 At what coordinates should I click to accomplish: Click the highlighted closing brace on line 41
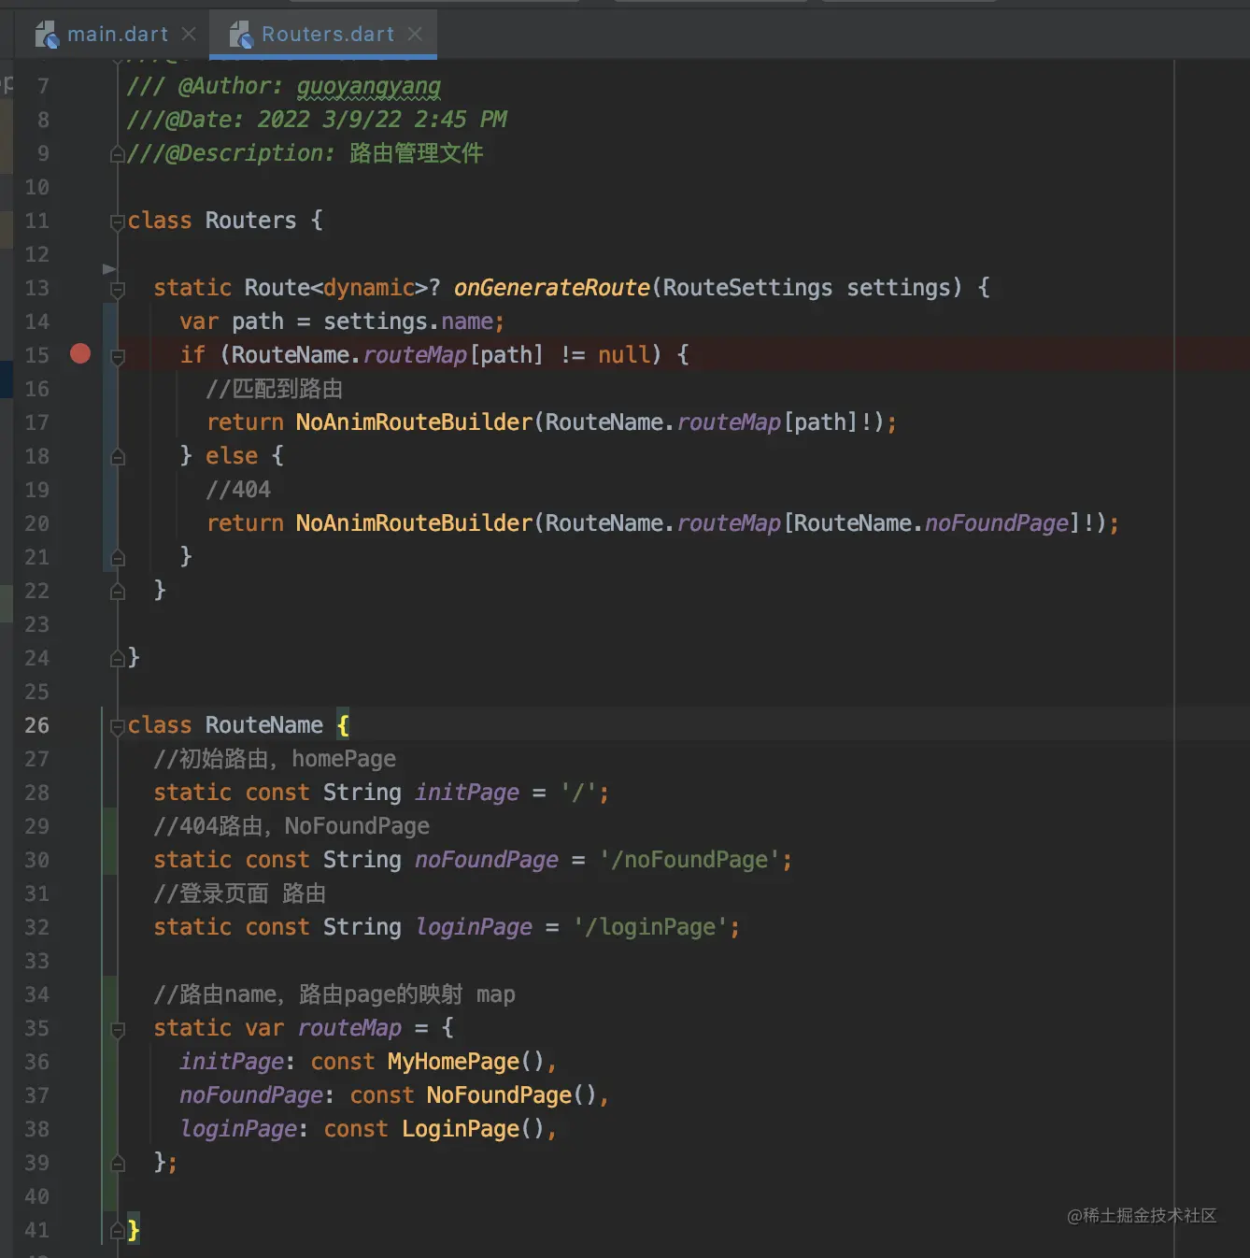click(134, 1230)
